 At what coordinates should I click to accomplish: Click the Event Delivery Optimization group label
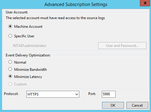(x=28, y=55)
